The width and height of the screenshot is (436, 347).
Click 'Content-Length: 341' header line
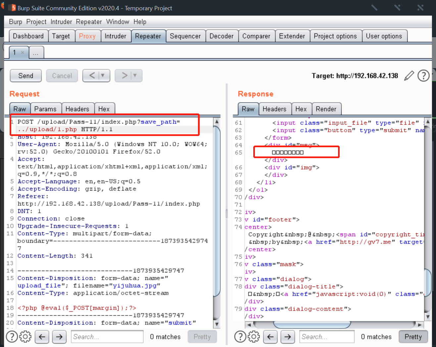55,256
